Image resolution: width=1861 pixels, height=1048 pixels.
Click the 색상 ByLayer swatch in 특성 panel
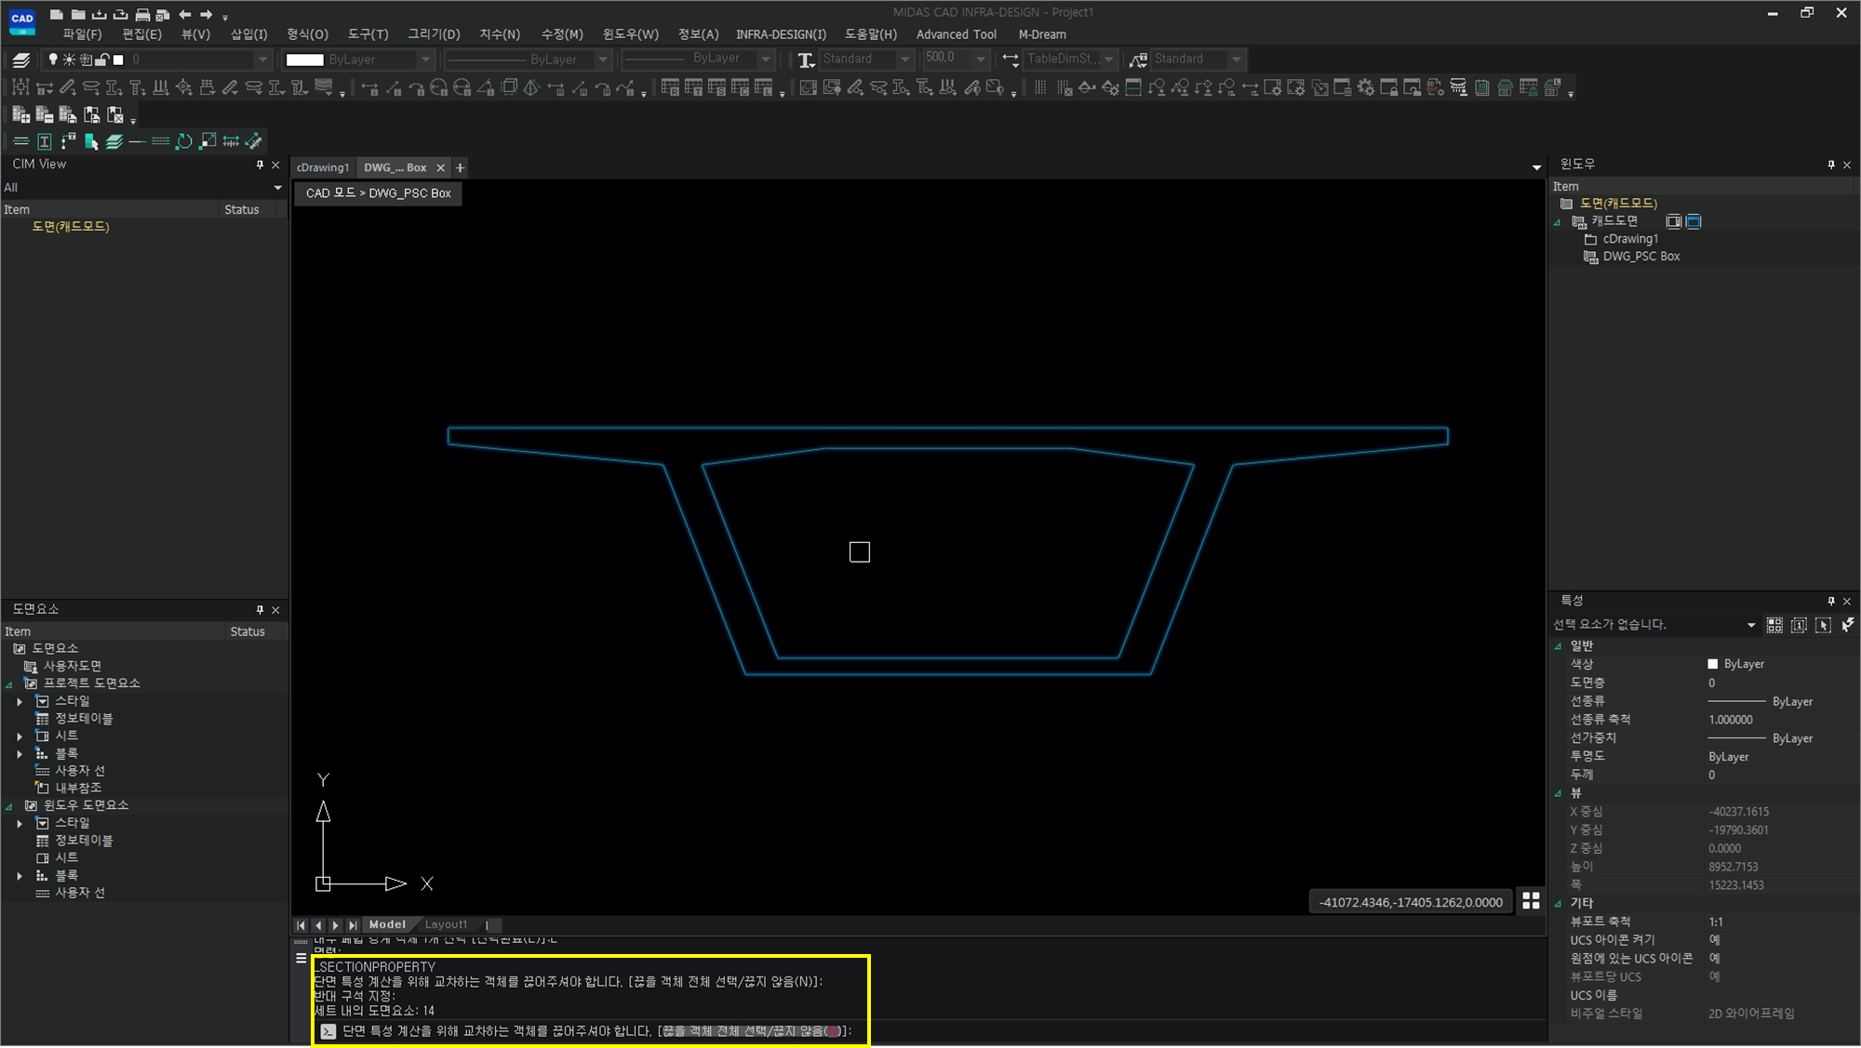tap(1713, 665)
